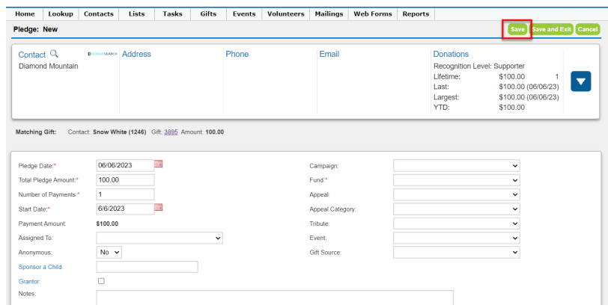Open the Start Date calendar picker
Screen dimensions: 608x308
coord(158,207)
